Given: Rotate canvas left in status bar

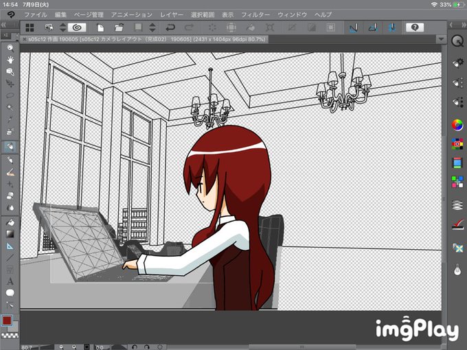Looking at the screenshot, I should click(135, 347).
